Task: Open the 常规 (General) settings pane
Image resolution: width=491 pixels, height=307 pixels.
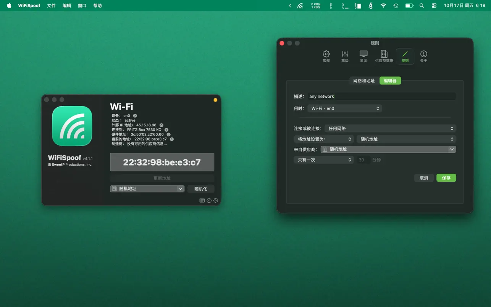Action: 326,57
